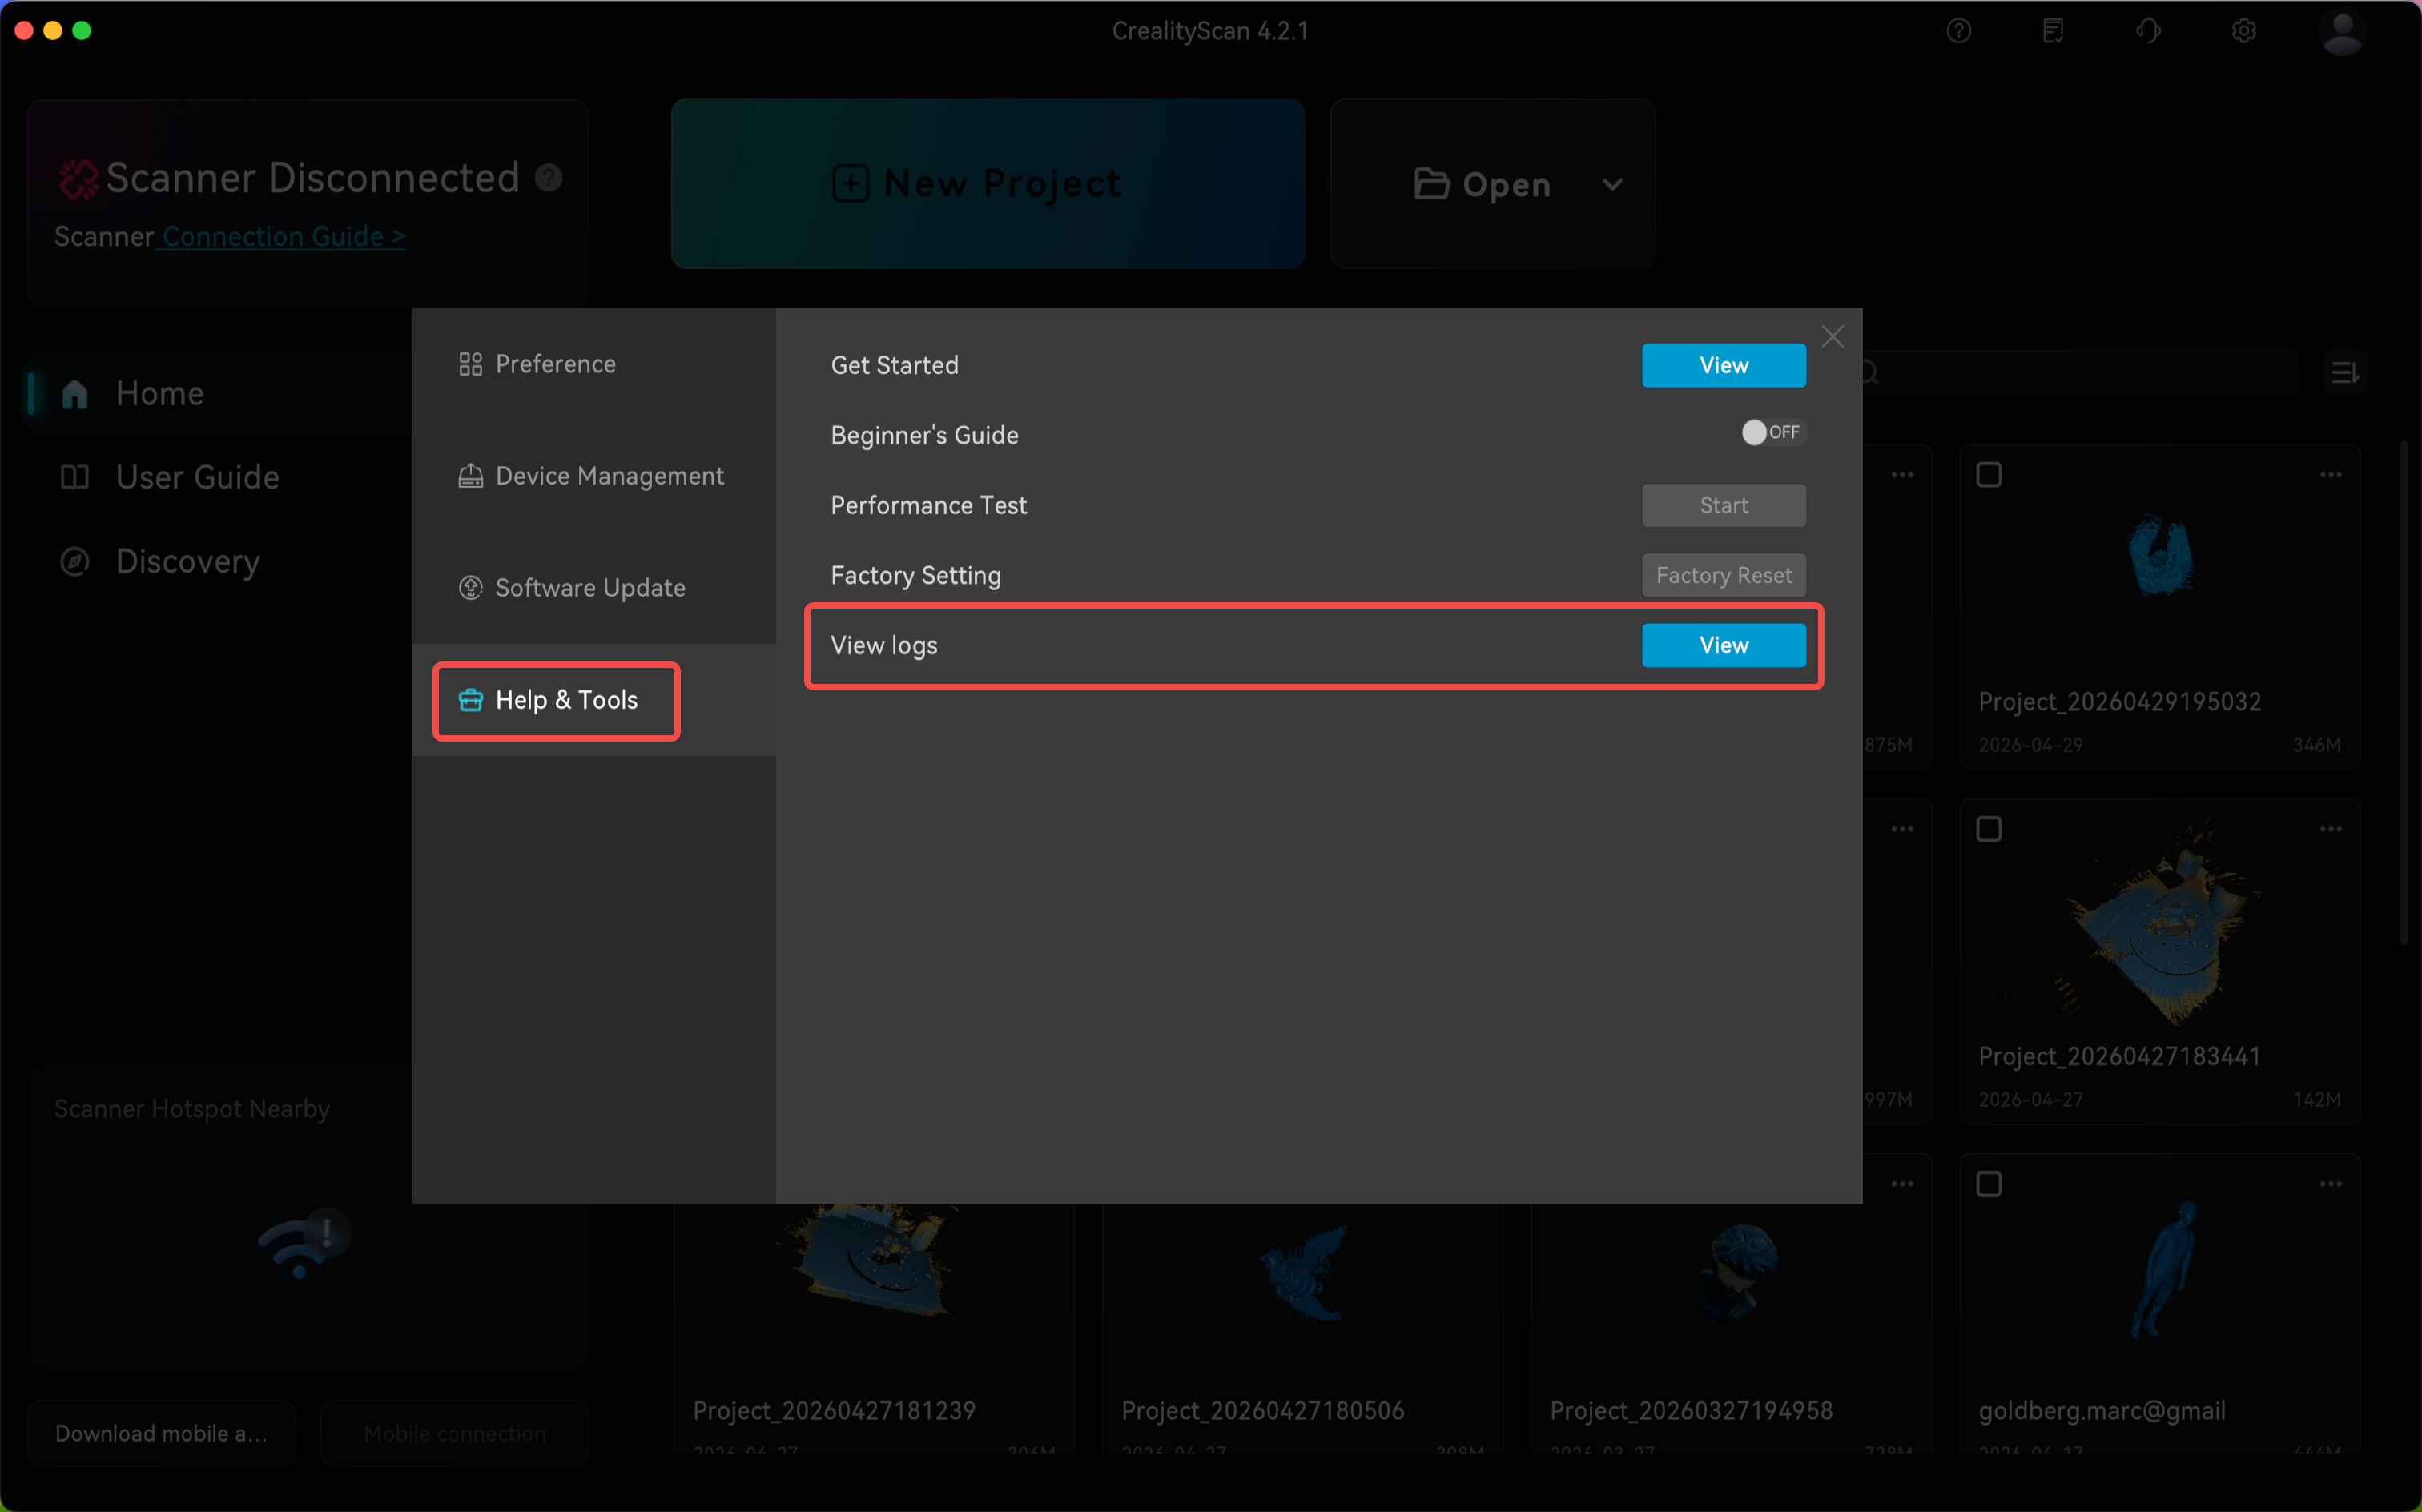Click the sort list icon next to search
The width and height of the screenshot is (2422, 1512).
pos(2345,373)
